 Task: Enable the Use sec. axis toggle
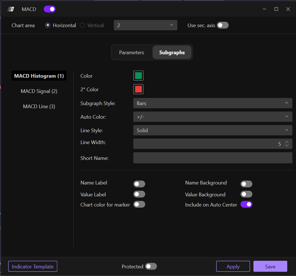pos(222,25)
